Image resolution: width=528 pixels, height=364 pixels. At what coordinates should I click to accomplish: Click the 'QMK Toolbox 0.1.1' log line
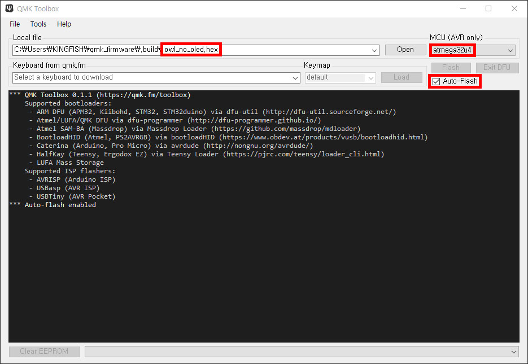[x=100, y=95]
